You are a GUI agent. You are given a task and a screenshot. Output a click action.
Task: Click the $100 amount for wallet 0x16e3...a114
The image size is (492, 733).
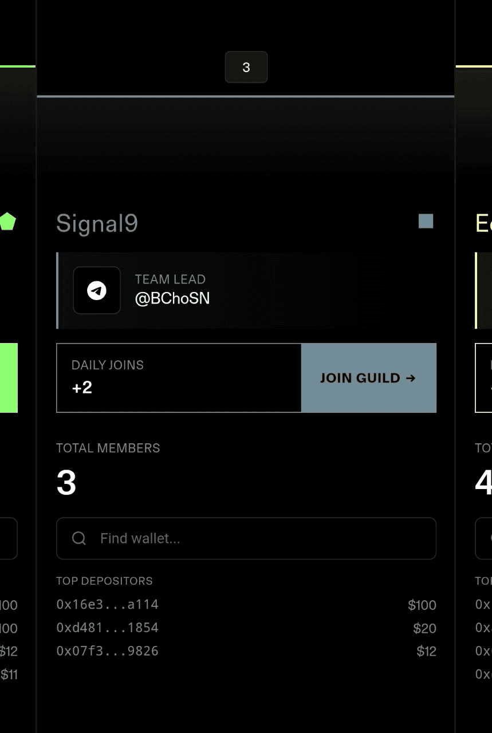click(422, 605)
